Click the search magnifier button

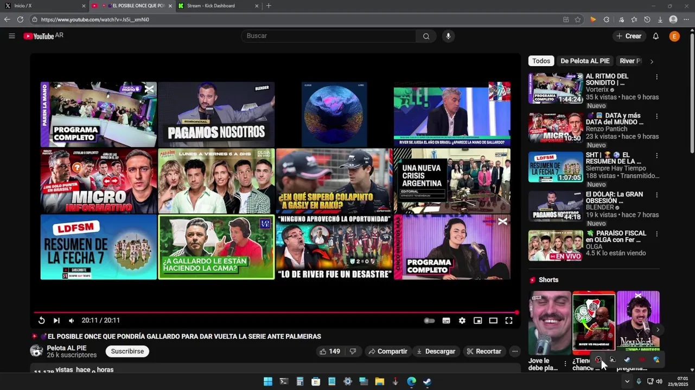tap(426, 36)
